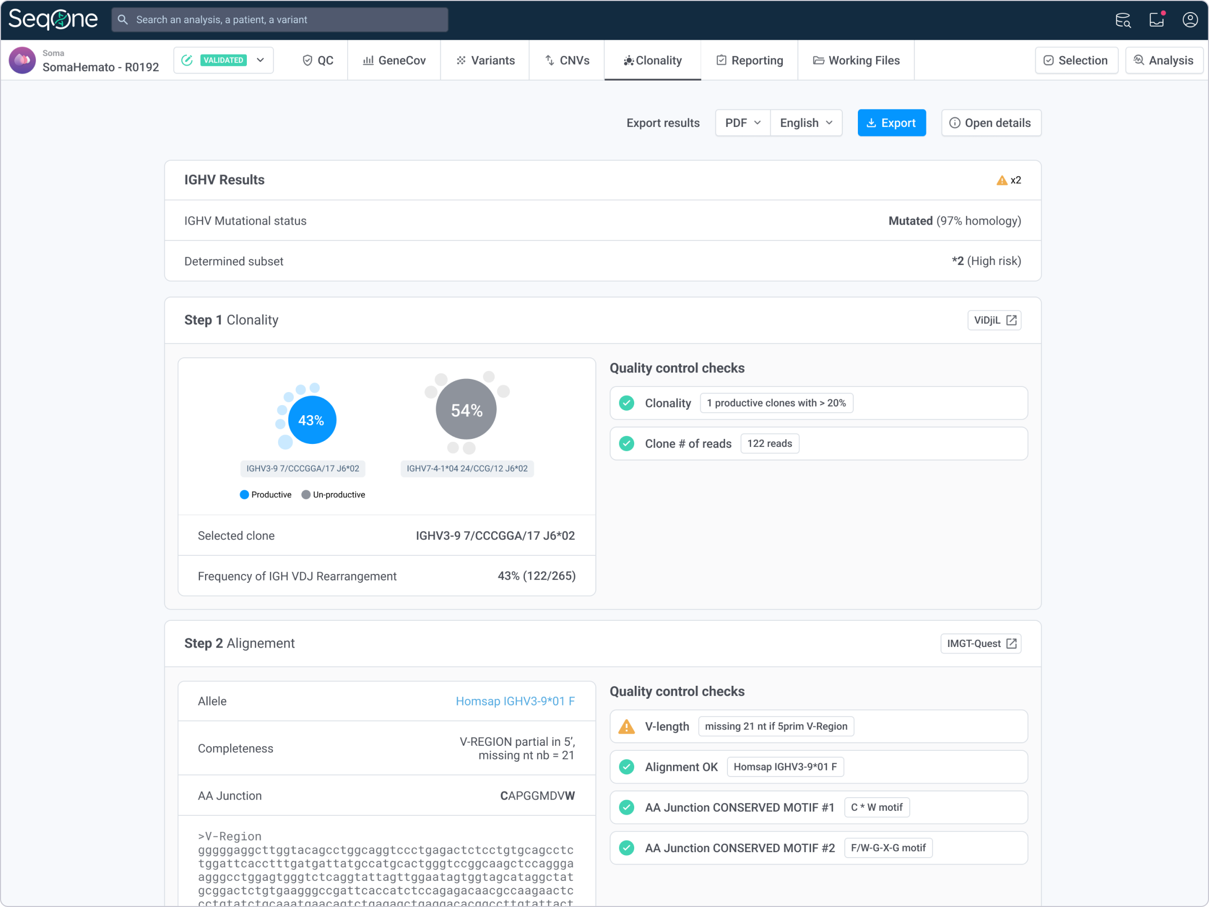Open the notifications inbox icon
1209x907 pixels.
point(1157,20)
